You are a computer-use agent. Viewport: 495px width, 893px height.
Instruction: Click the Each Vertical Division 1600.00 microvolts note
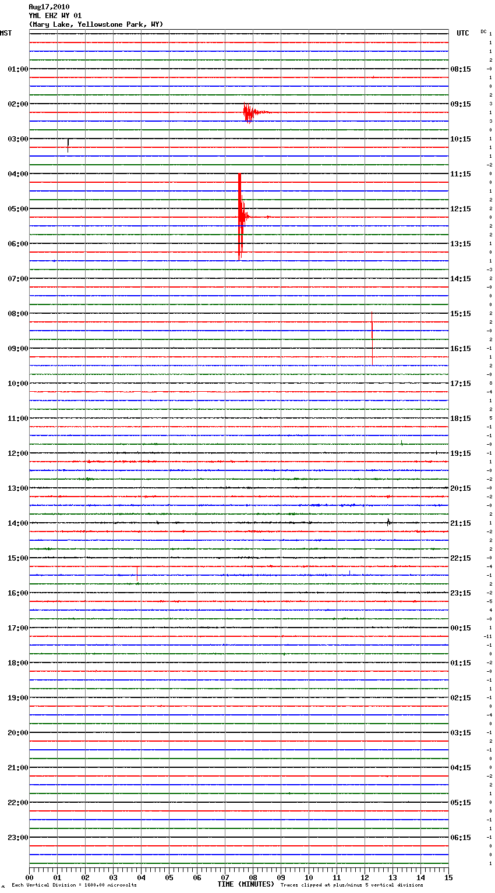click(x=74, y=885)
